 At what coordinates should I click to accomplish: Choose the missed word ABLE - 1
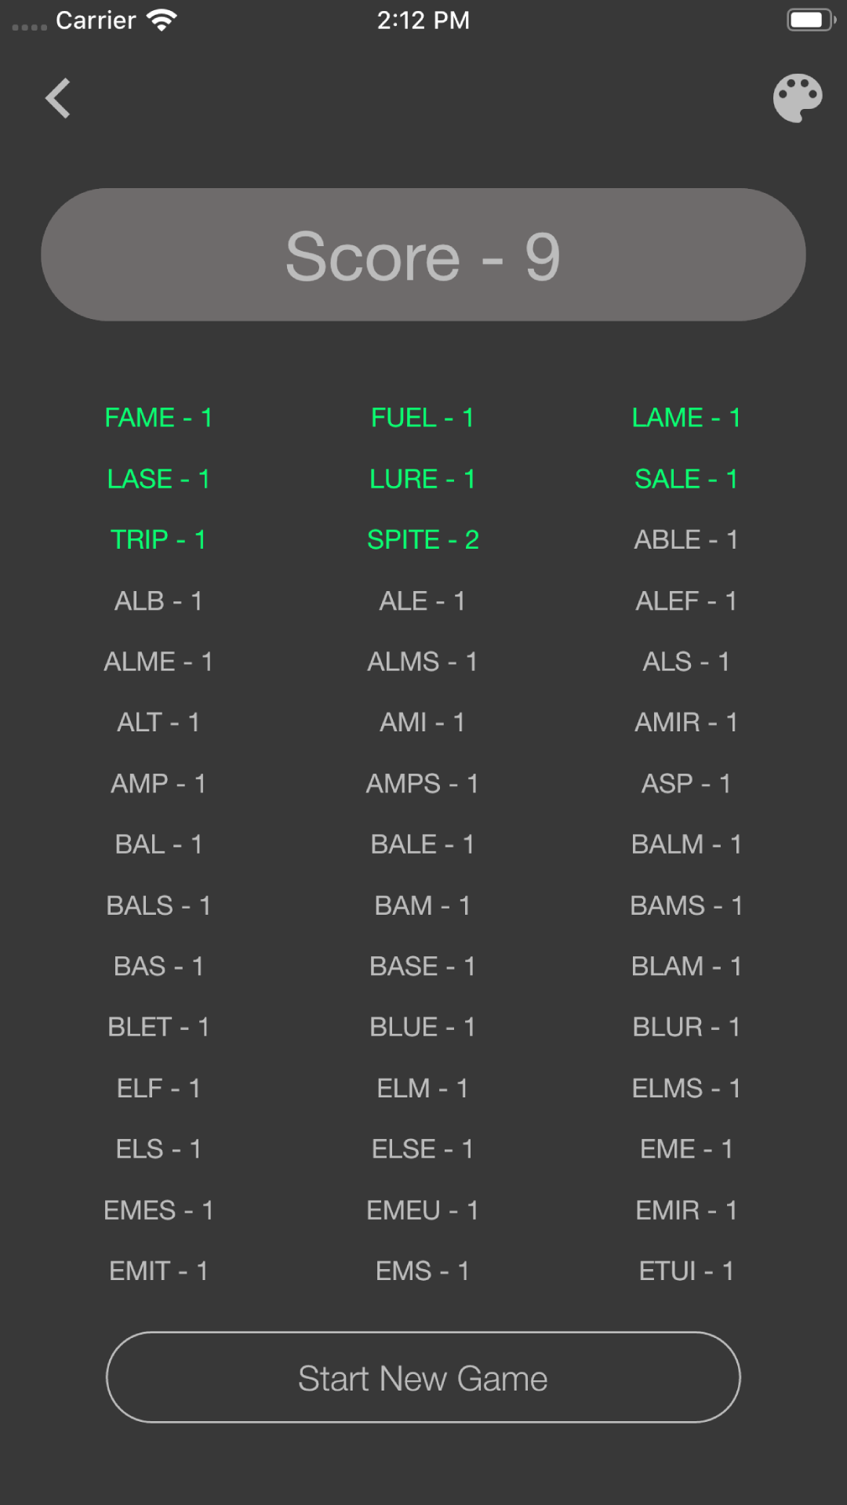tap(686, 540)
